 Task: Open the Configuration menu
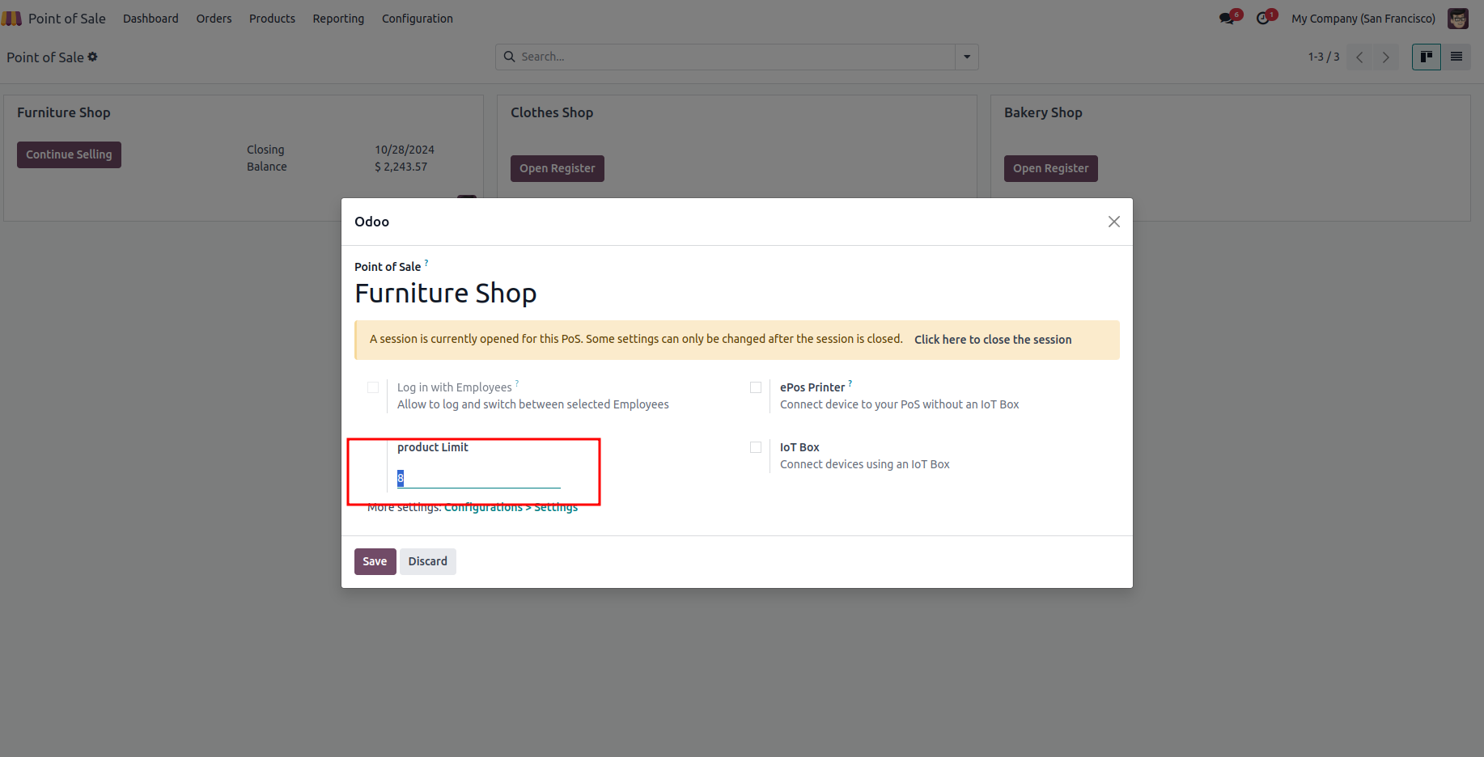[x=417, y=19]
